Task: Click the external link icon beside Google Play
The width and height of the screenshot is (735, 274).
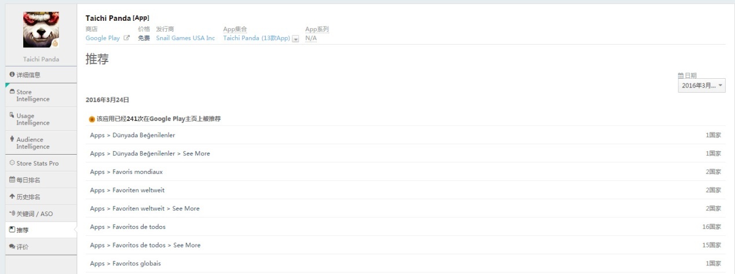Action: coord(126,38)
